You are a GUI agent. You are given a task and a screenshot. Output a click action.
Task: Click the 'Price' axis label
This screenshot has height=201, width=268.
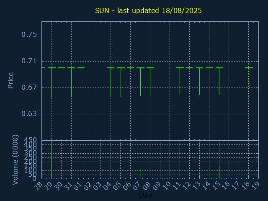10,80
